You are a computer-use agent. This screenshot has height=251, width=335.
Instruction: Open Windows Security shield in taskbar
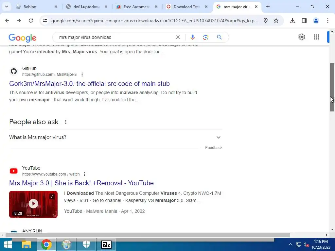[x=86, y=244]
